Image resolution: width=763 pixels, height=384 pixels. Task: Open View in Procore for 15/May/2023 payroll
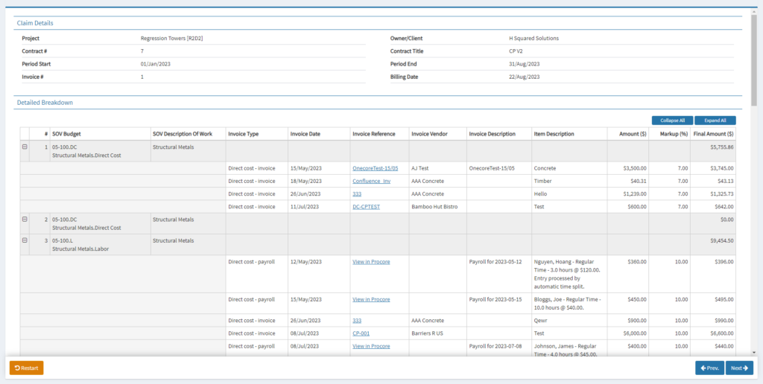(371, 299)
